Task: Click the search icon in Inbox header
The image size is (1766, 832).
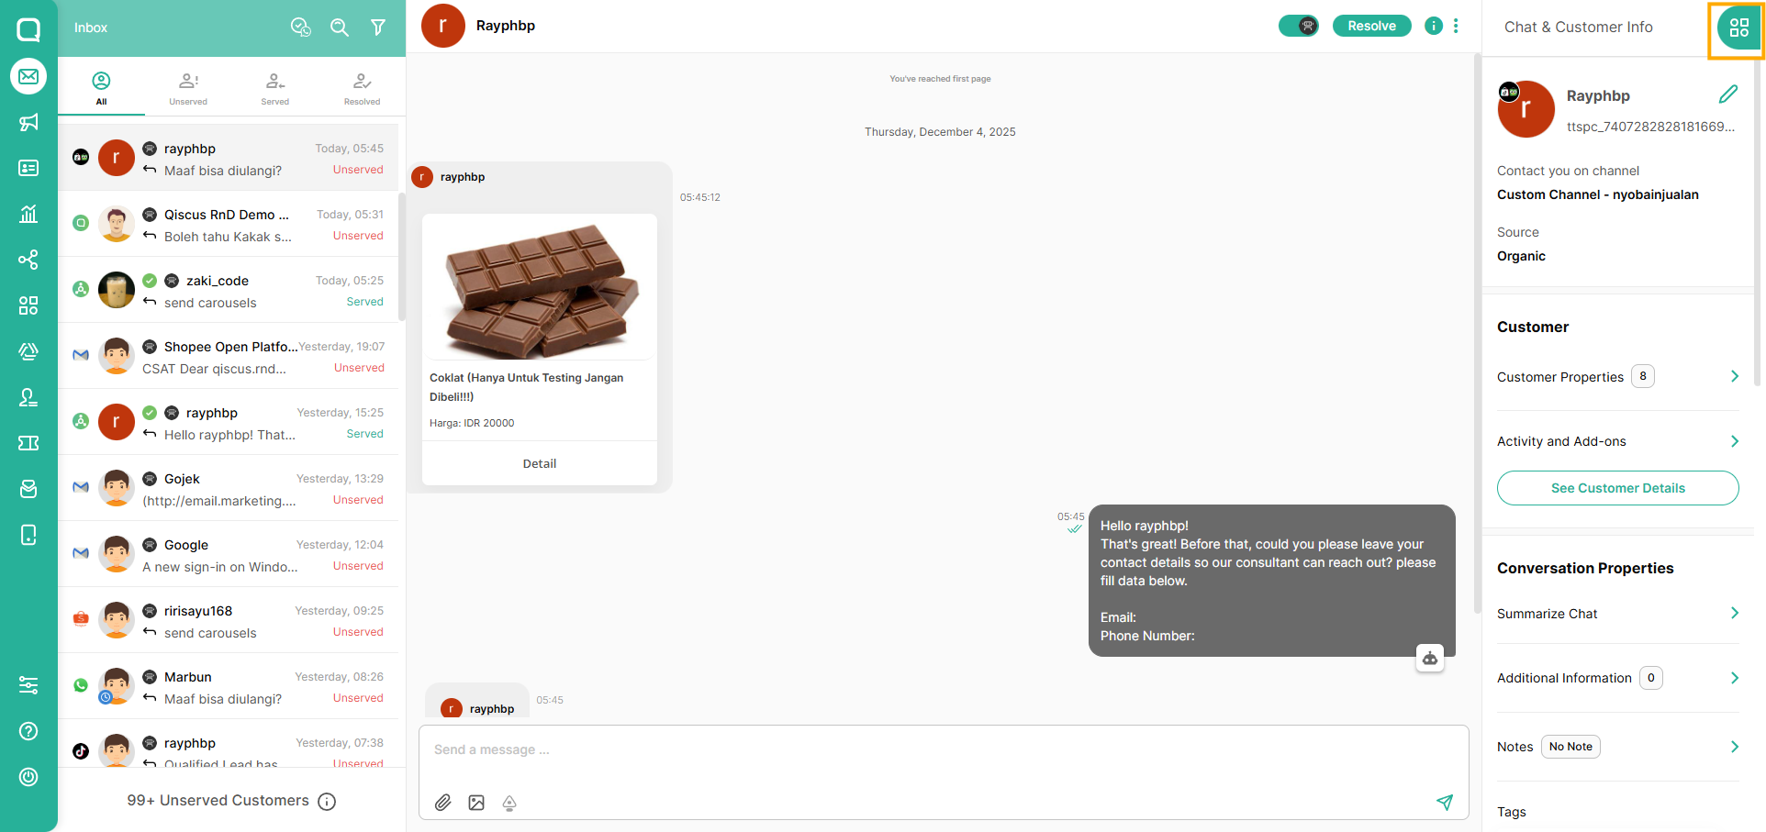Action: [x=340, y=28]
